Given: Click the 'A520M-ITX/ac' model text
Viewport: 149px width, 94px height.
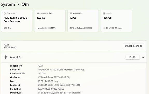Looking at the screenshot, I should [10, 47].
